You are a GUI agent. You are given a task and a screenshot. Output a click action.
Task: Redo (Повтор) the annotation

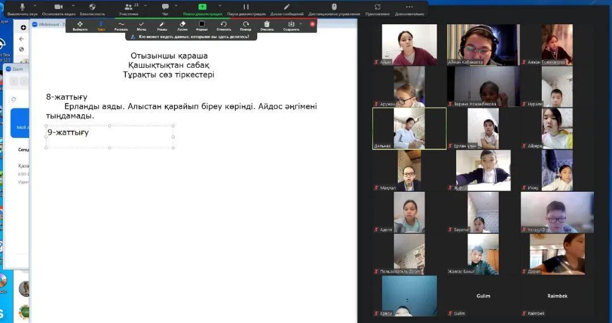pyautogui.click(x=245, y=25)
